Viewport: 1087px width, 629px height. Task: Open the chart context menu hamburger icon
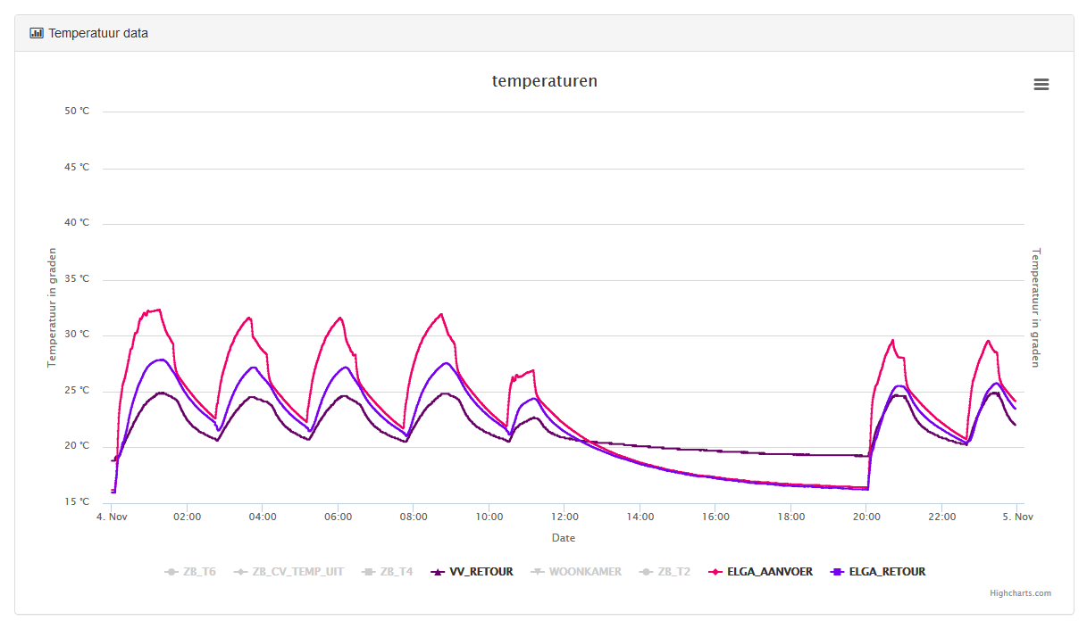1041,85
